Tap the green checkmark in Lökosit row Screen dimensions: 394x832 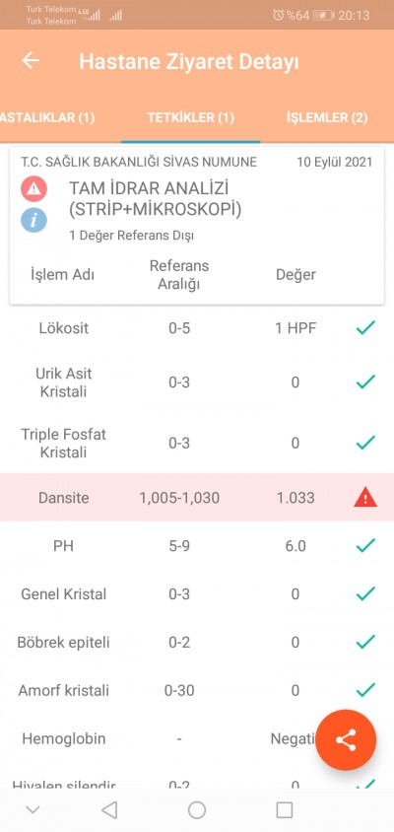pyautogui.click(x=365, y=328)
